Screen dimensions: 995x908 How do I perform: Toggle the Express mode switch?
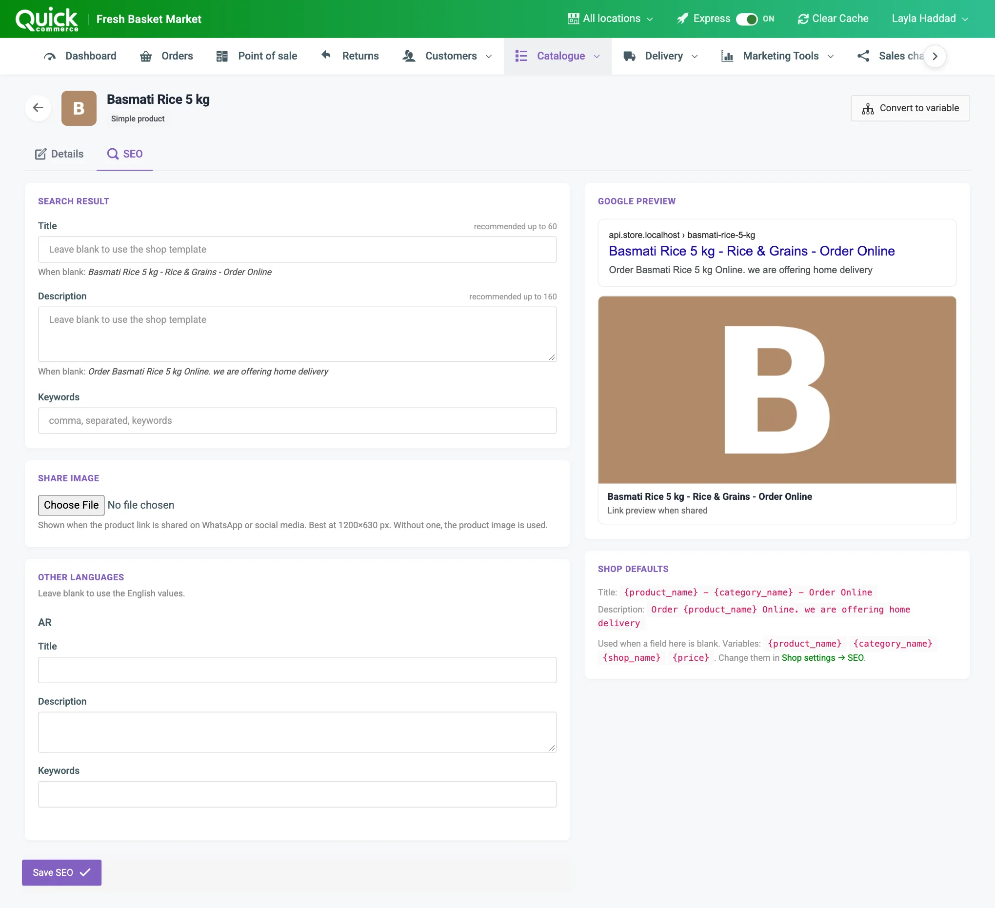coord(746,19)
